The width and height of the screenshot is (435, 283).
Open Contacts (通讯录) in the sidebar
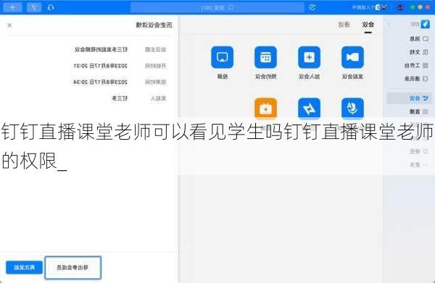(416, 79)
